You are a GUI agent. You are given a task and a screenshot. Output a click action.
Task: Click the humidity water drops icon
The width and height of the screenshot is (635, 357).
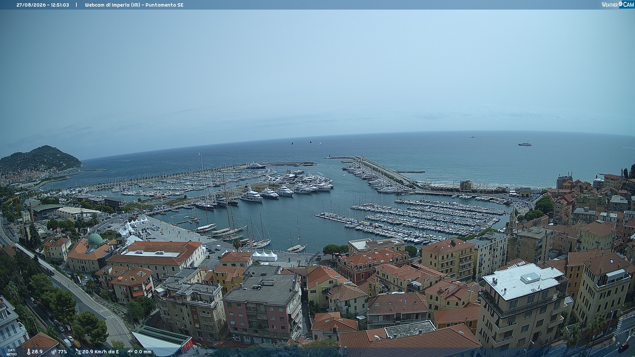click(53, 352)
